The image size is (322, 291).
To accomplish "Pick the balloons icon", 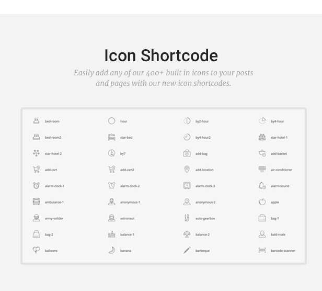I will pyautogui.click(x=37, y=250).
